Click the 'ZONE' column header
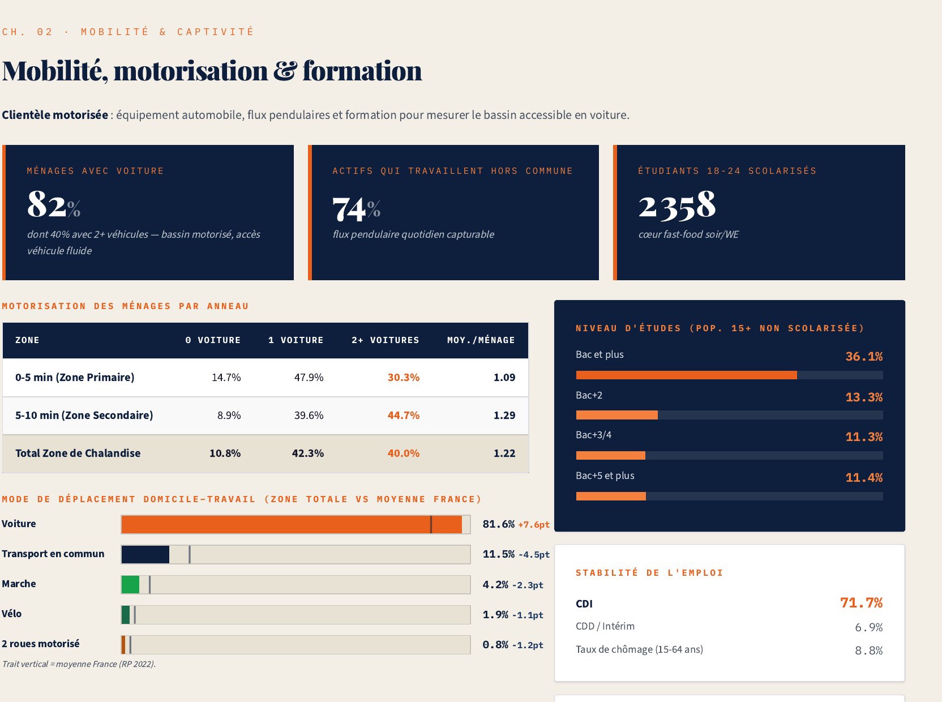942x702 pixels. pos(27,340)
